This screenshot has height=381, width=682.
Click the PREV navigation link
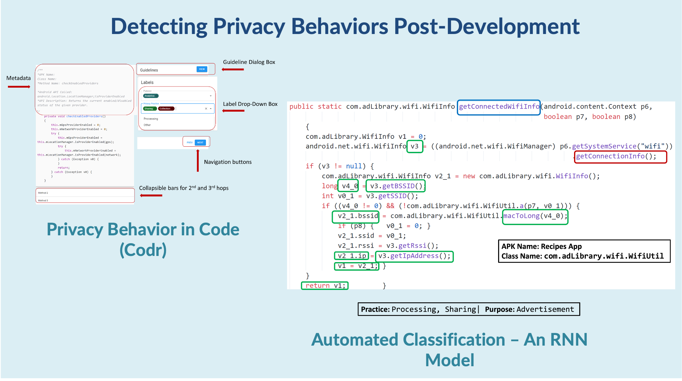pos(189,142)
